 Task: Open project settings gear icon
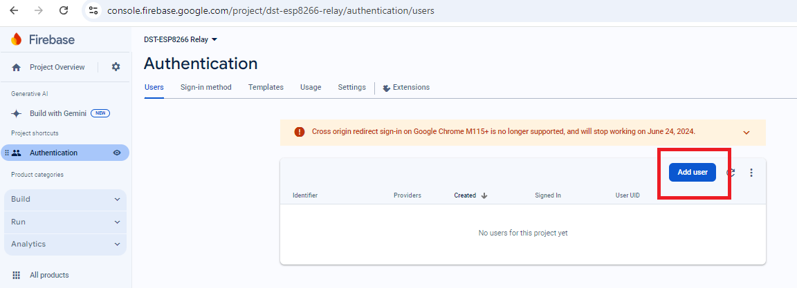(116, 67)
